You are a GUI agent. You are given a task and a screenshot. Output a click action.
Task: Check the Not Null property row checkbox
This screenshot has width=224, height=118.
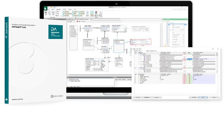(139, 78)
